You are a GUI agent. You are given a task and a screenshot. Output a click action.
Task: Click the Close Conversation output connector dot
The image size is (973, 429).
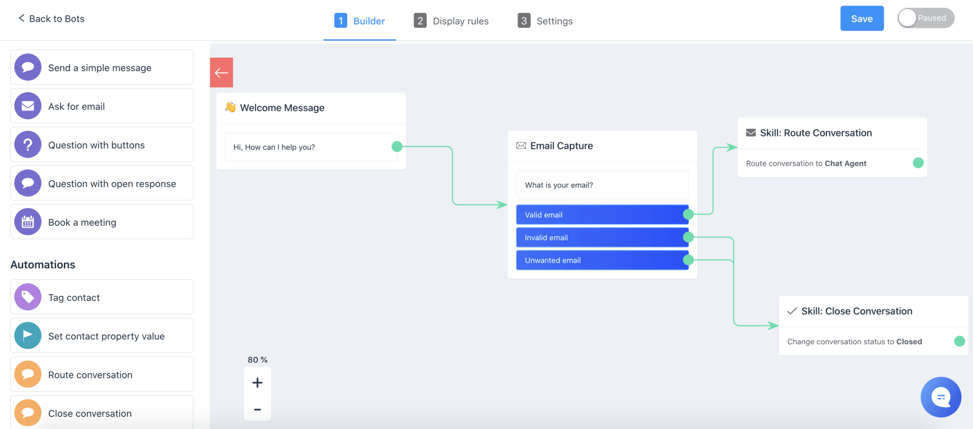click(960, 341)
